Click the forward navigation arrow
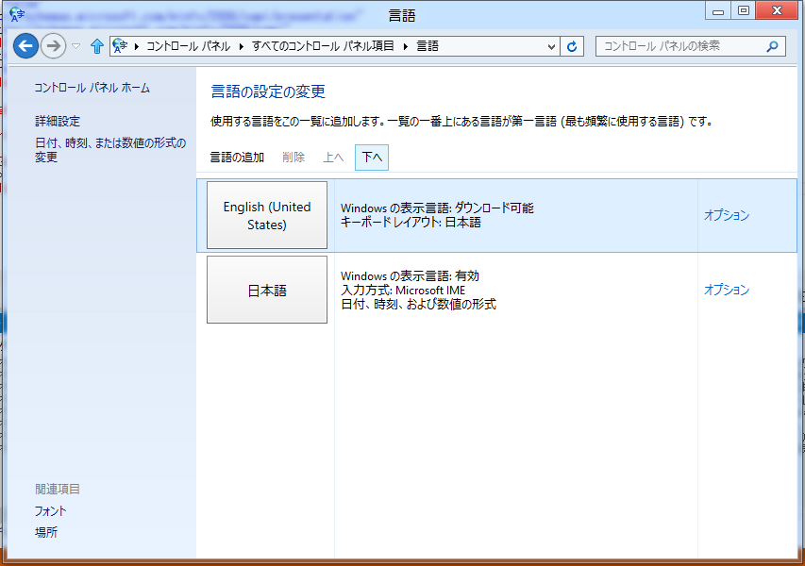Image resolution: width=805 pixels, height=566 pixels. coord(54,46)
